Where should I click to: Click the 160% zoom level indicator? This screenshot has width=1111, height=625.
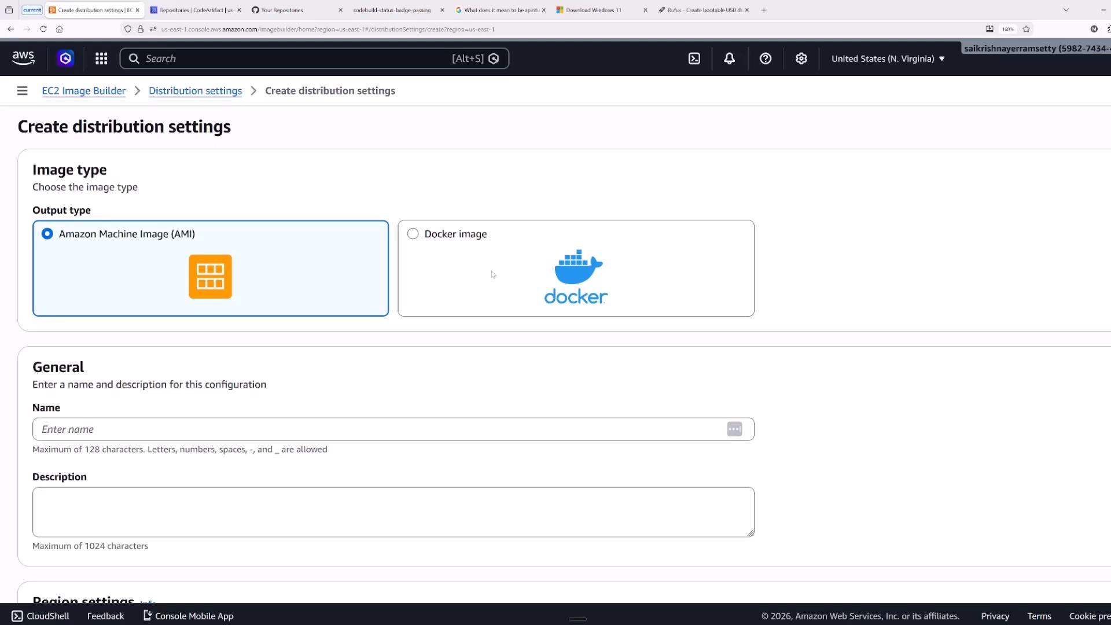click(x=1008, y=29)
